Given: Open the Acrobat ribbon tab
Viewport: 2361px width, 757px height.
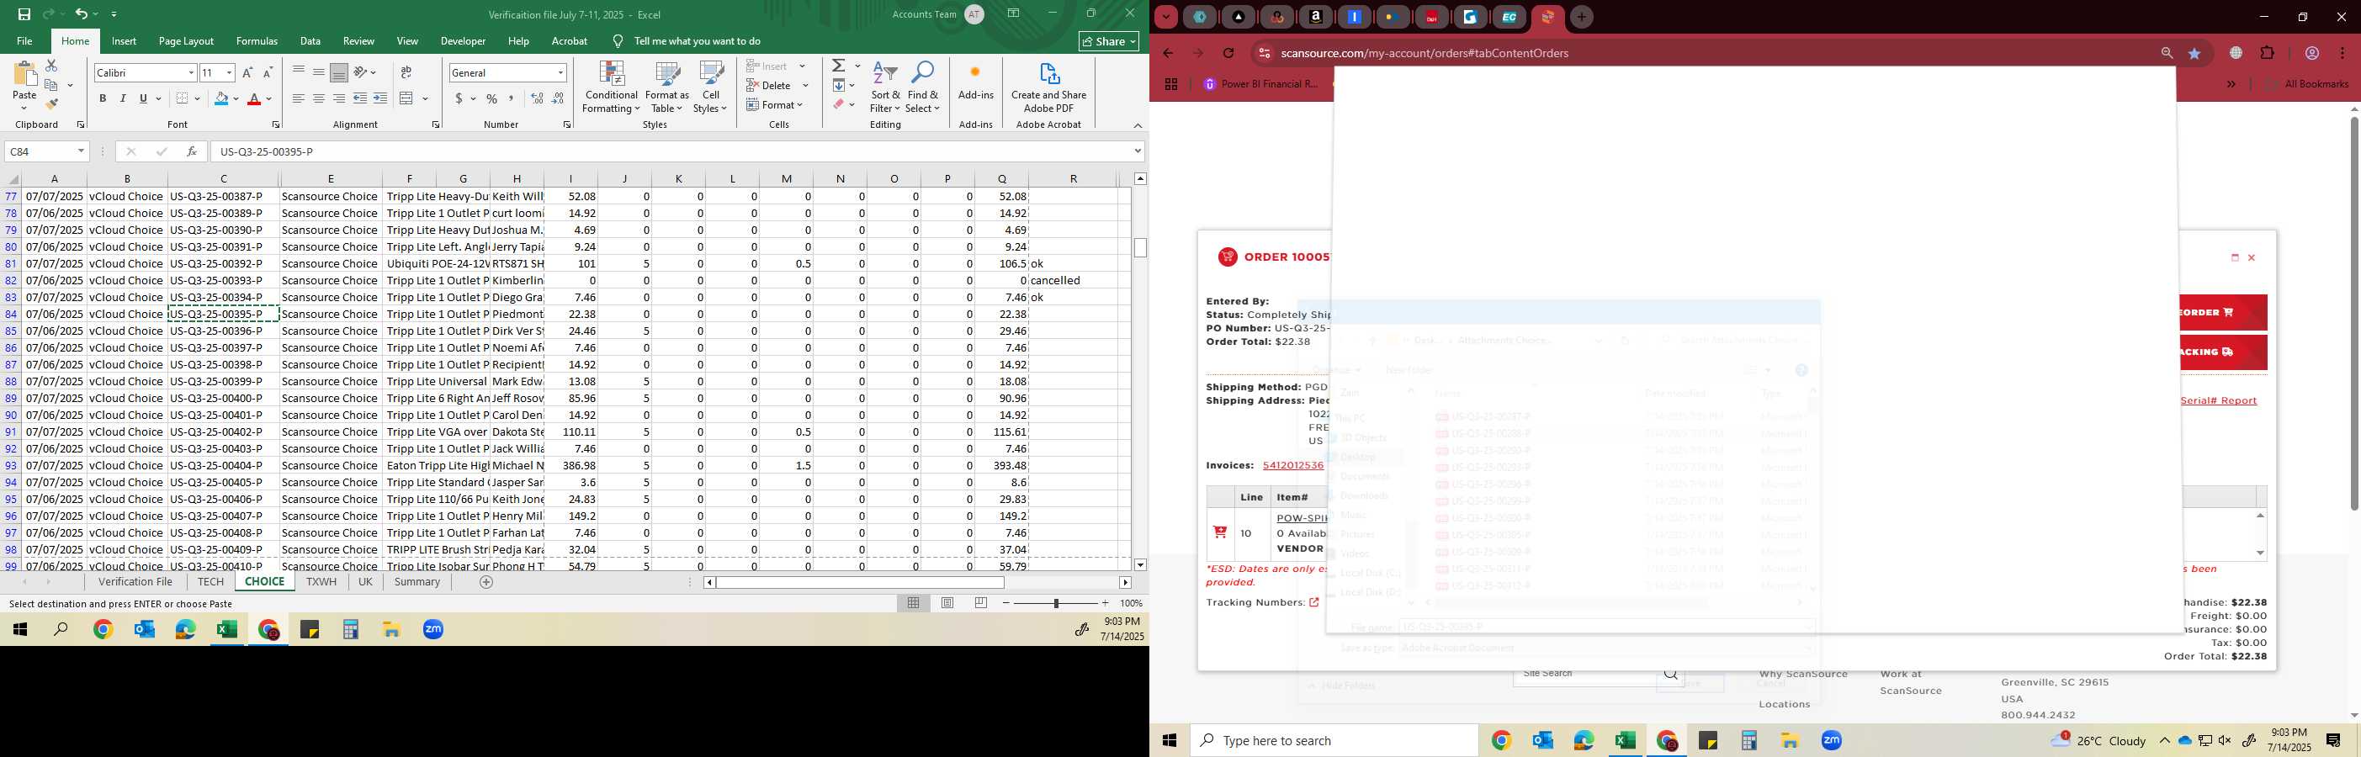Looking at the screenshot, I should tap(569, 41).
